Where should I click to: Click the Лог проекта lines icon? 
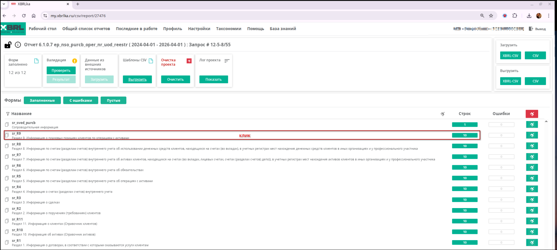pyautogui.click(x=227, y=61)
